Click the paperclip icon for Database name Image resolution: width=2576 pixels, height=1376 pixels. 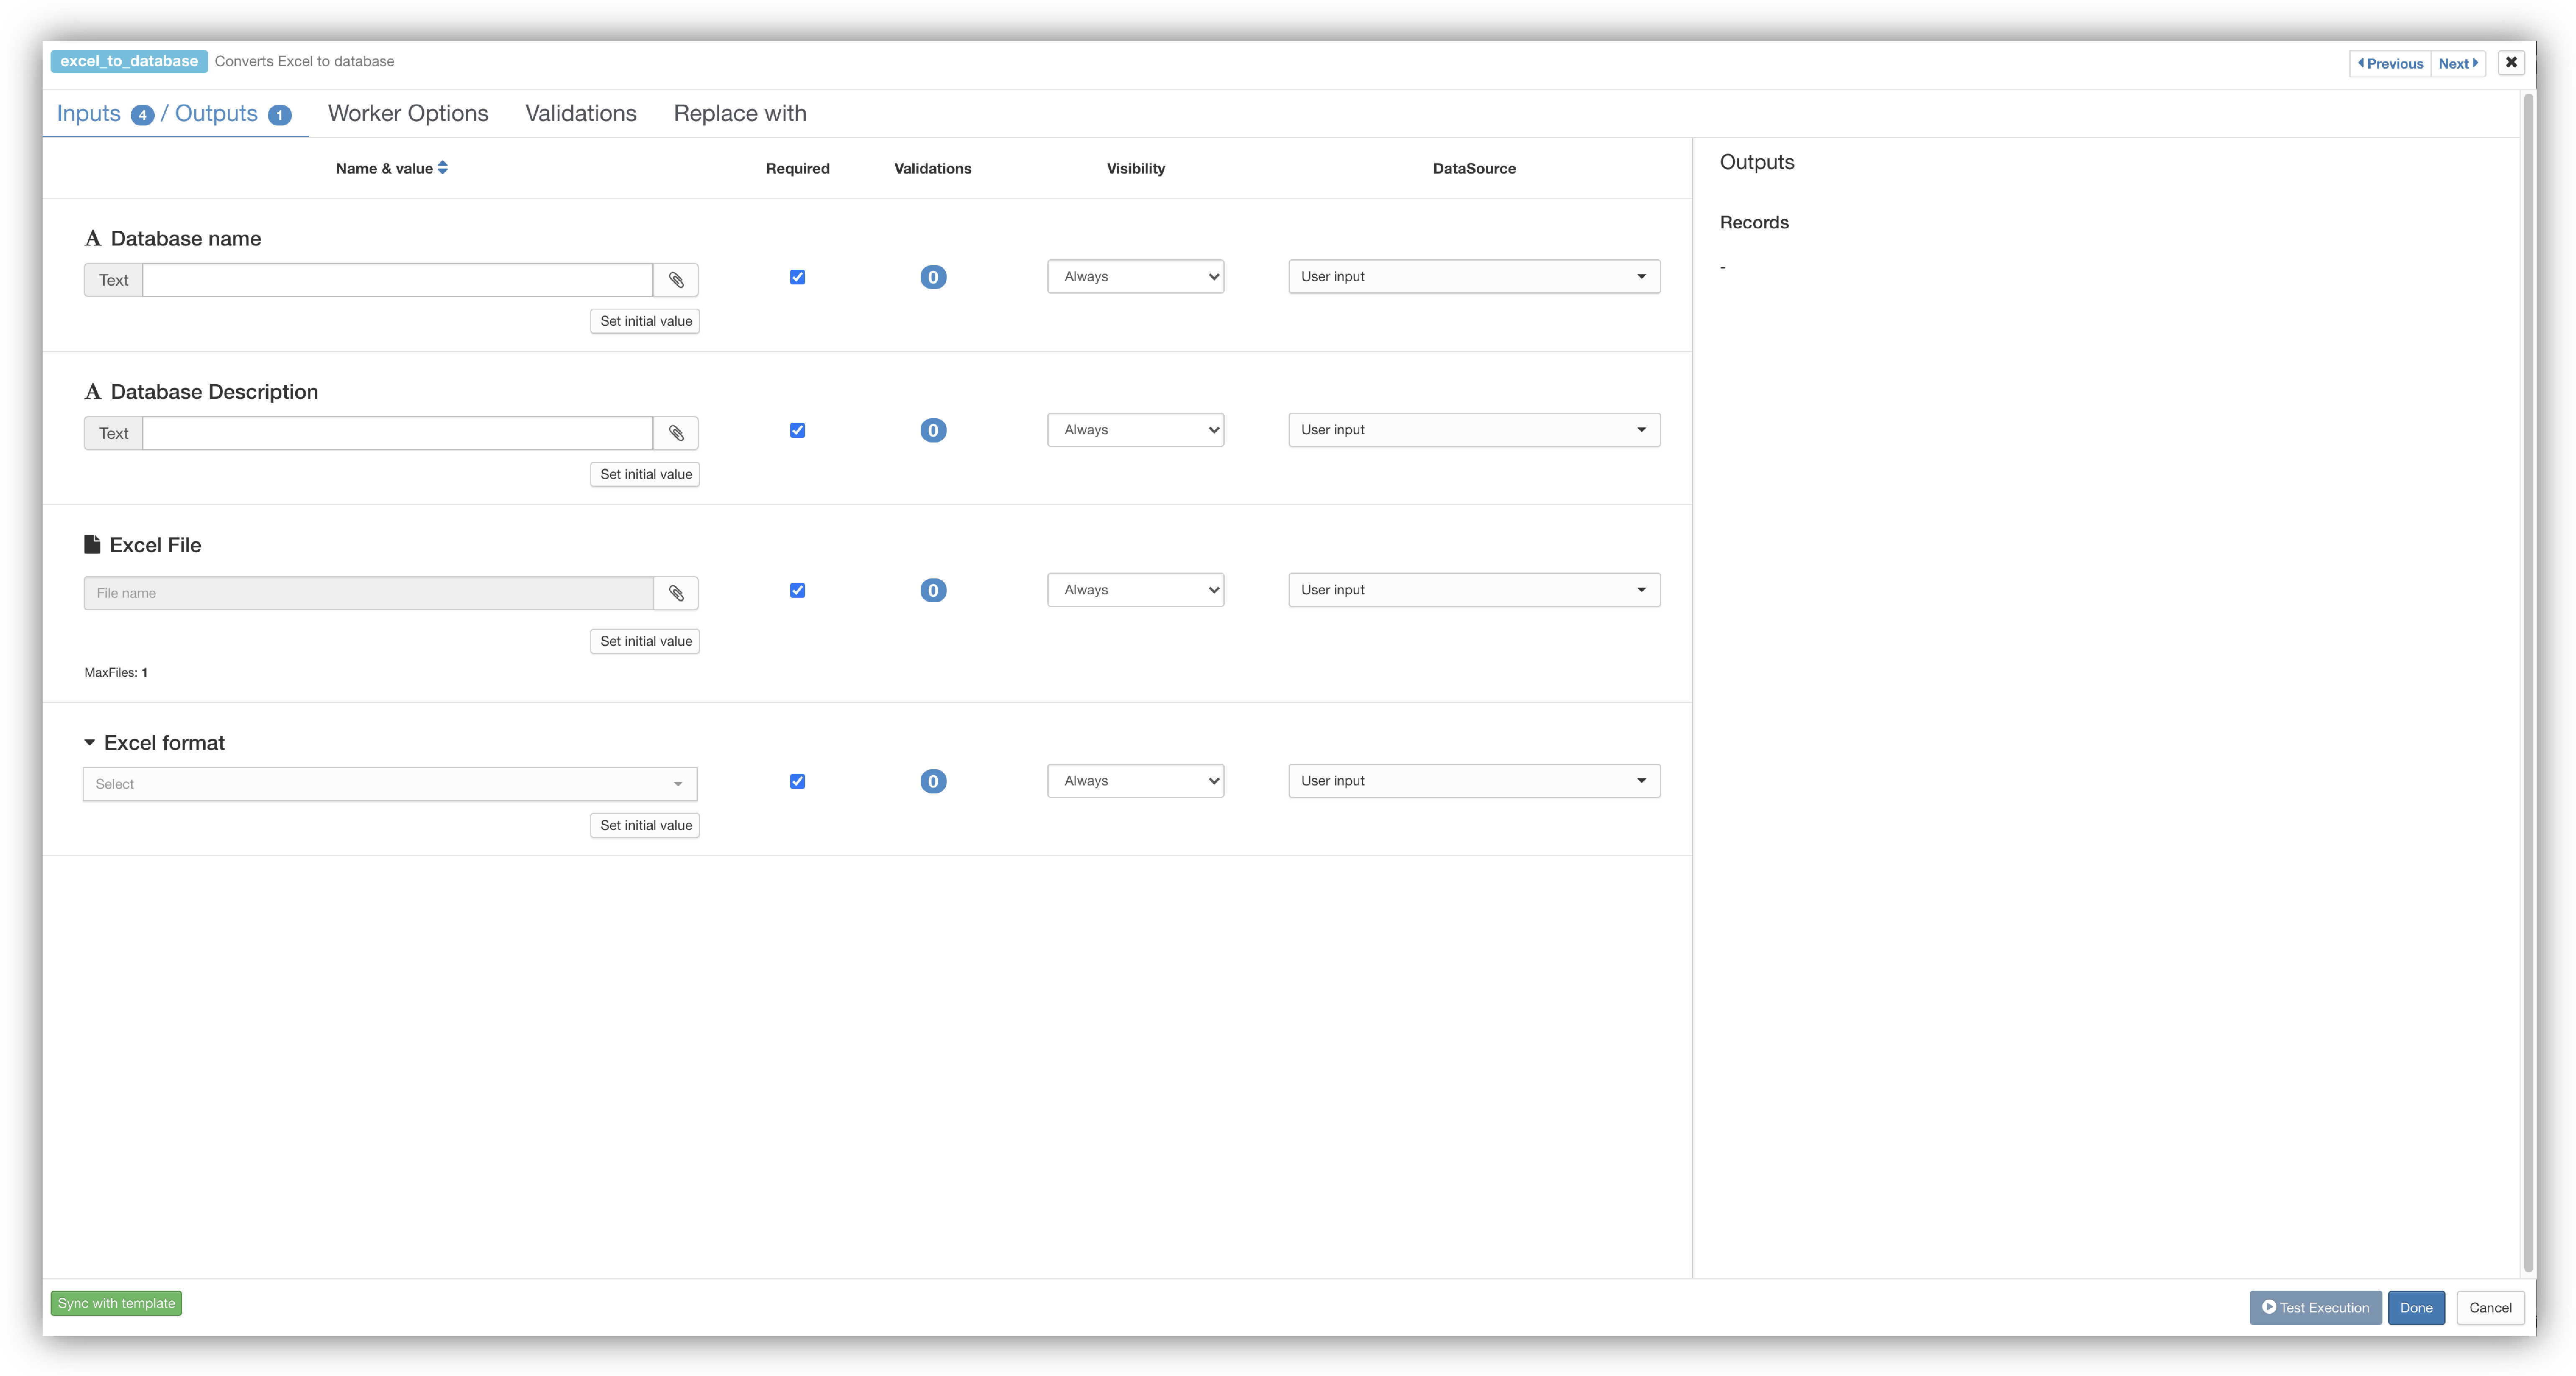click(x=676, y=280)
